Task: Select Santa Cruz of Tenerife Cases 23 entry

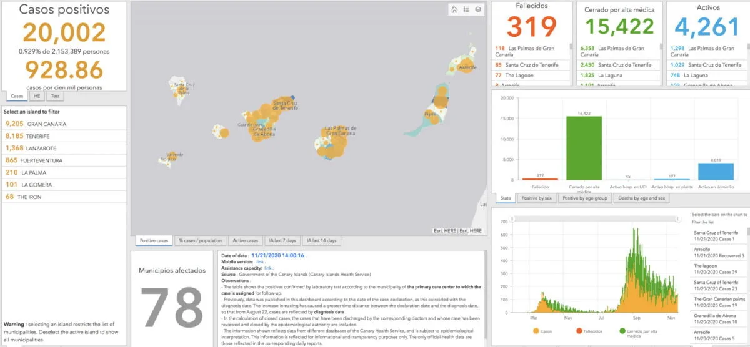Action: pyautogui.click(x=719, y=285)
